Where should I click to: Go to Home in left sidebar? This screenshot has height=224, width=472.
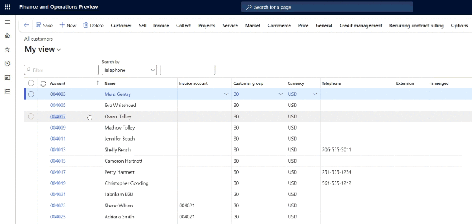(x=7, y=35)
